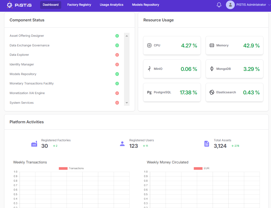Click the PISTIS logo

[x=19, y=5]
